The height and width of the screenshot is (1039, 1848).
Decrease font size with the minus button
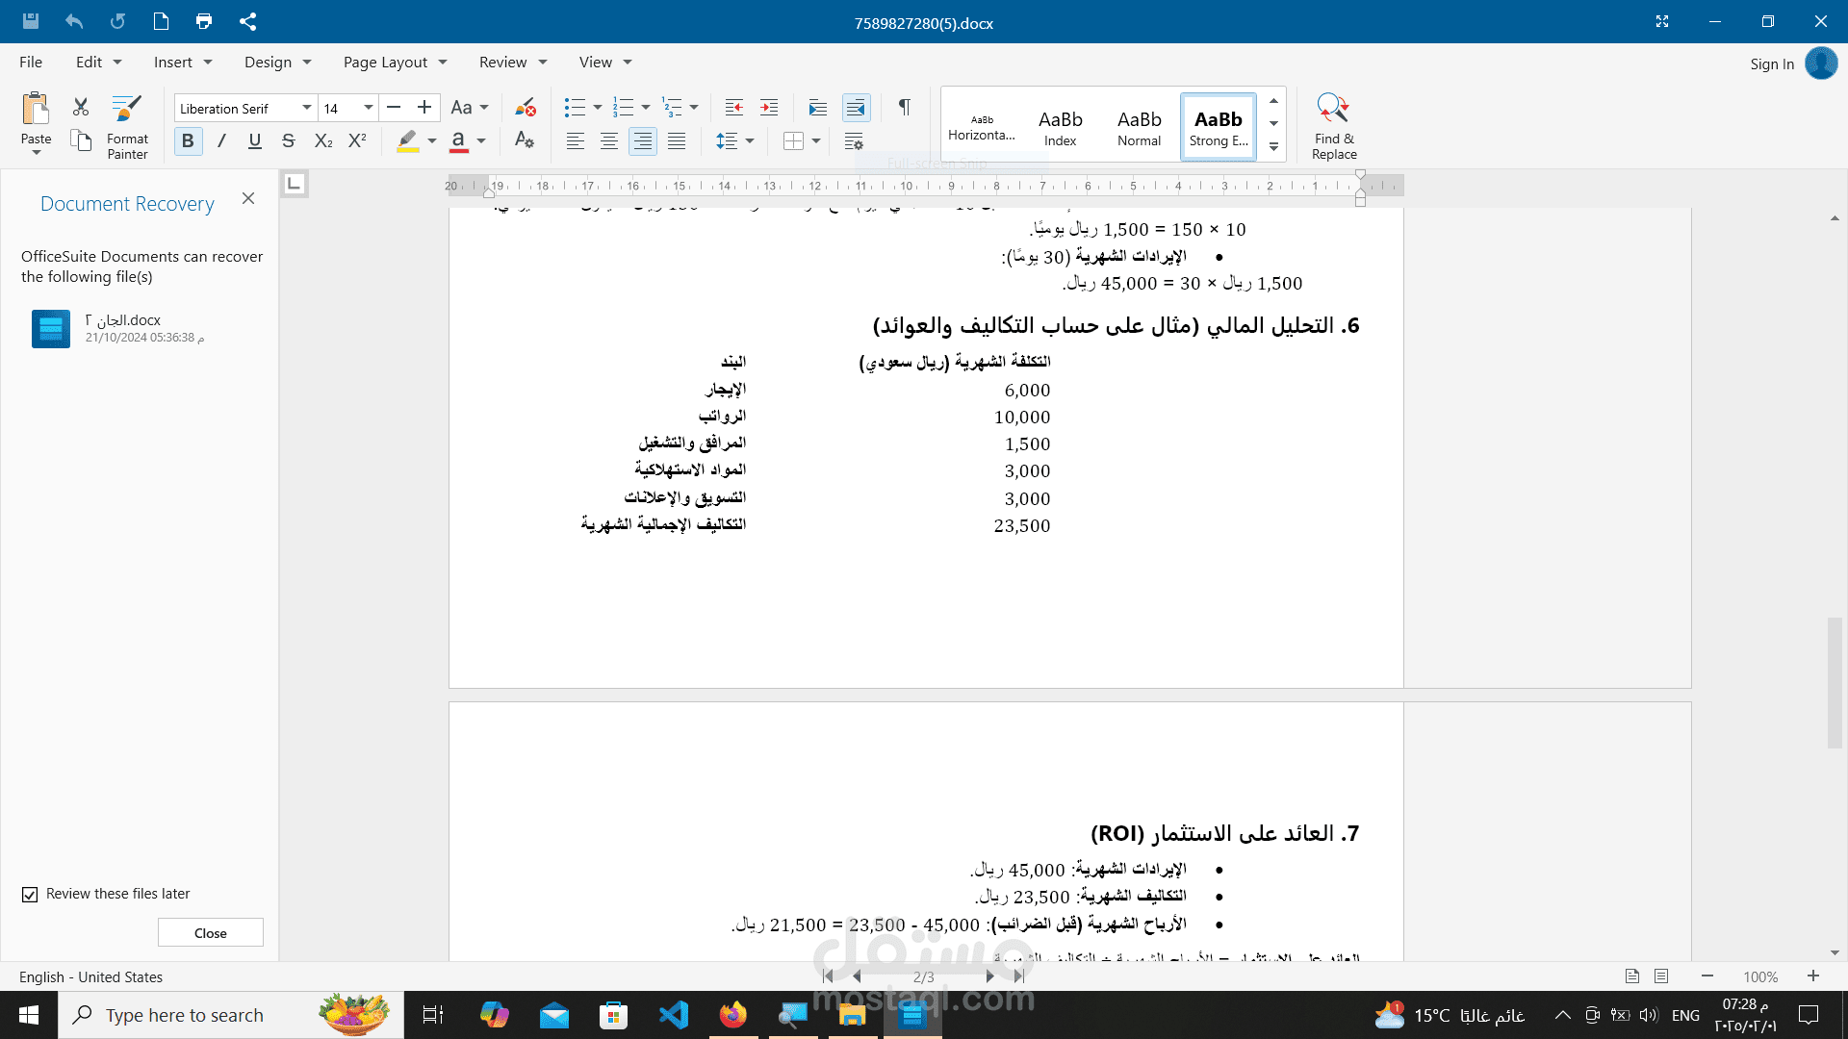pyautogui.click(x=394, y=107)
